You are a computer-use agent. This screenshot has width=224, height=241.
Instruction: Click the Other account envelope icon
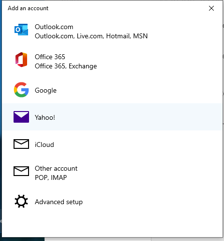coord(21,171)
